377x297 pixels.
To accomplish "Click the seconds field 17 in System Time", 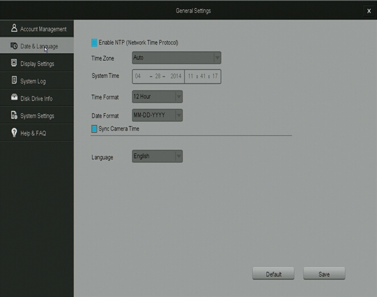I will coord(215,76).
